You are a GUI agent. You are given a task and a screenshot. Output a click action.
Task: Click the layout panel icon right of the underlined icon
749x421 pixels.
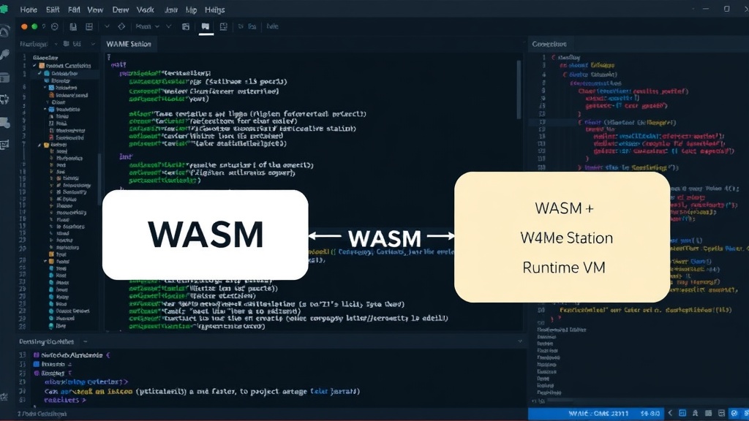tap(224, 27)
